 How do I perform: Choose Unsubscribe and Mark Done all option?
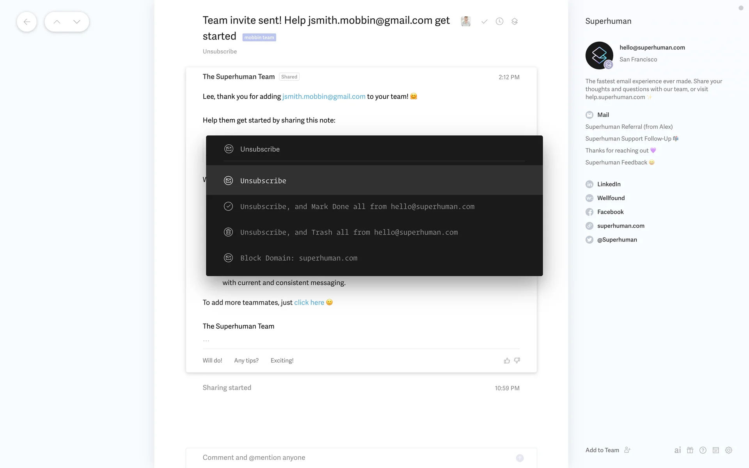(x=357, y=206)
